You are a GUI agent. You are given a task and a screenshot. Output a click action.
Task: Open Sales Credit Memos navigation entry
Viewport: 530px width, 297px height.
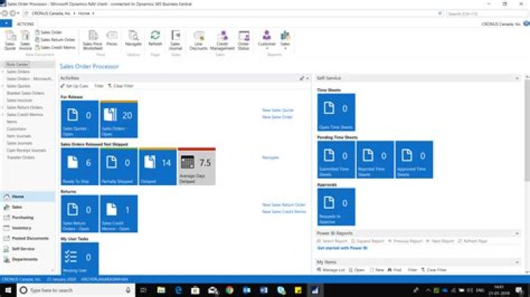click(25, 115)
